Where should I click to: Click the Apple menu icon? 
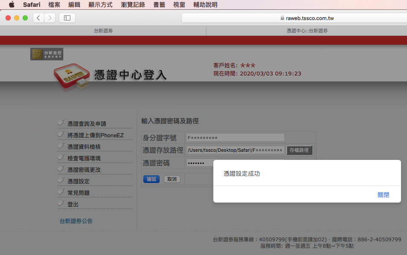(x=12, y=5)
